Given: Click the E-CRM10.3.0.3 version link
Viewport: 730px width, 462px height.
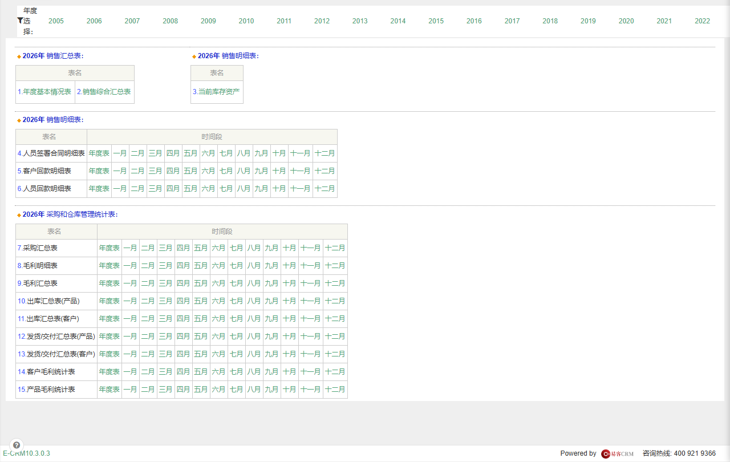Looking at the screenshot, I should point(26,453).
